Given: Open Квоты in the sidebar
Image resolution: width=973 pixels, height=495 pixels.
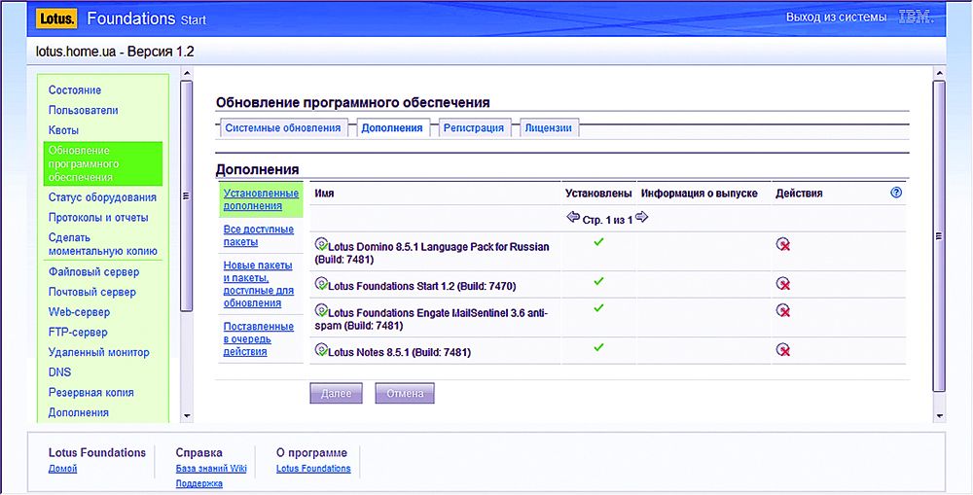Looking at the screenshot, I should click(x=63, y=130).
